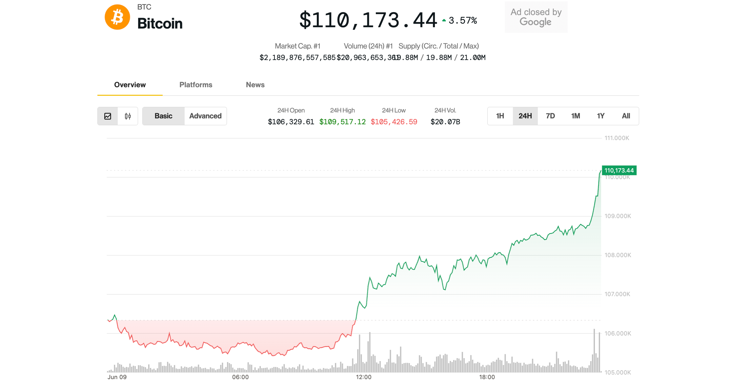Select the line chart icon
The height and width of the screenshot is (385, 730).
coord(107,116)
